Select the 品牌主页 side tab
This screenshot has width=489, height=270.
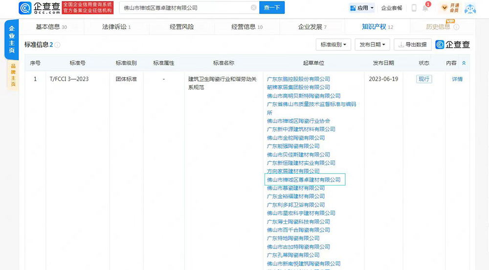click(13, 76)
